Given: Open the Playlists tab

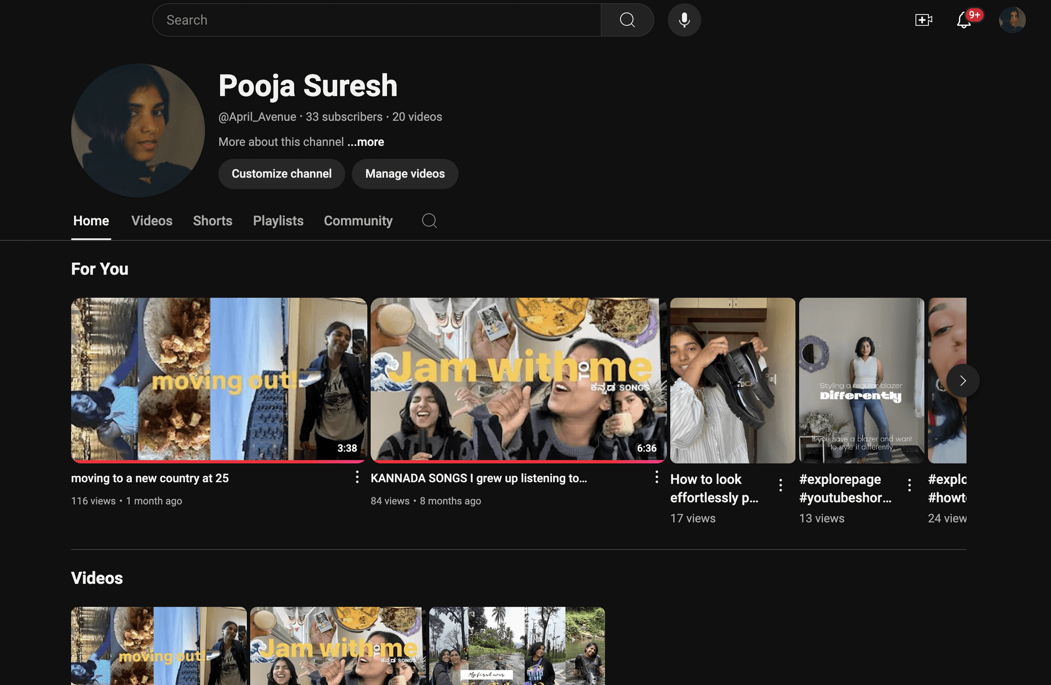Looking at the screenshot, I should coord(278,221).
